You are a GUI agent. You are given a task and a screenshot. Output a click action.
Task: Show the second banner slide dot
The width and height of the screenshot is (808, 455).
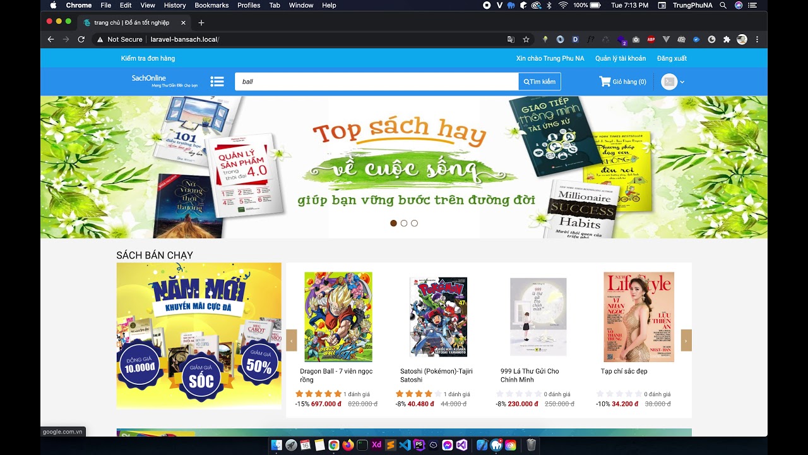[x=404, y=223]
